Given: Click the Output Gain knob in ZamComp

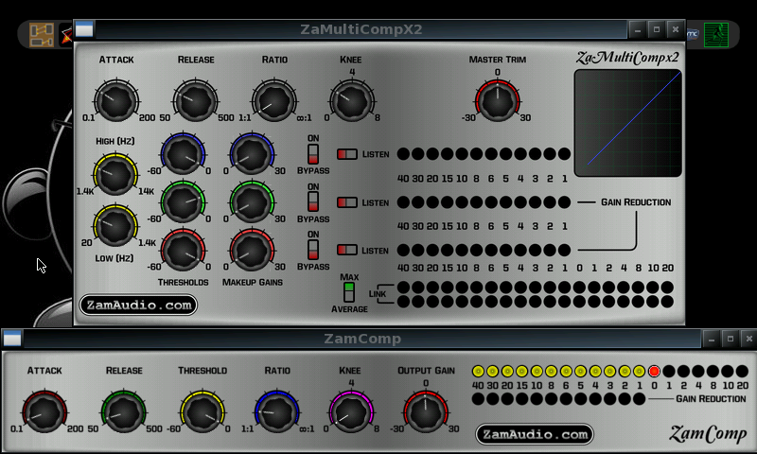Looking at the screenshot, I should click(426, 411).
